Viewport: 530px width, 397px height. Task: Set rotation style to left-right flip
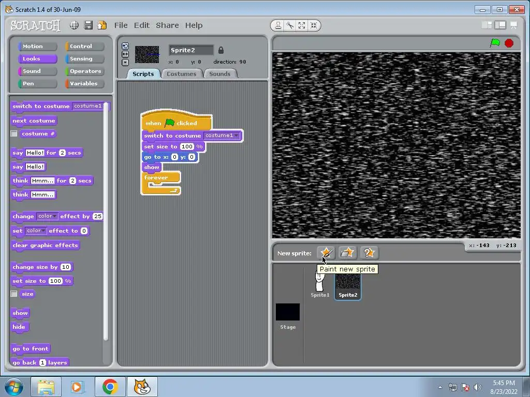[125, 54]
